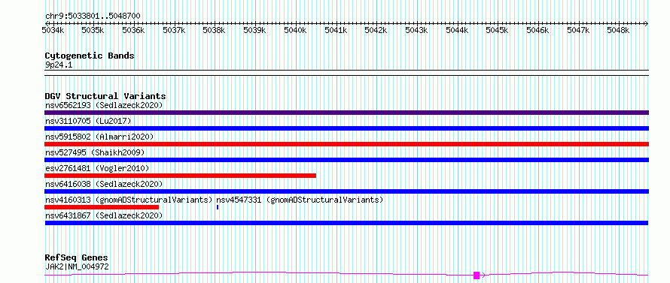Click the 5046k ruler label
The image size is (670, 283).
pos(538,30)
